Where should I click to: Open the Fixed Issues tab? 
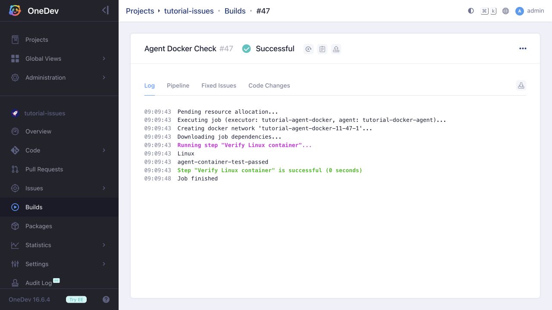tap(219, 86)
